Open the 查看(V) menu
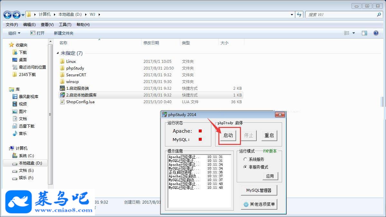This screenshot has width=386, height=217. [47, 25]
